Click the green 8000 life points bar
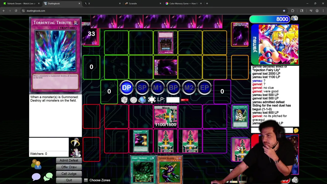The image size is (327, 184). tap(270, 19)
